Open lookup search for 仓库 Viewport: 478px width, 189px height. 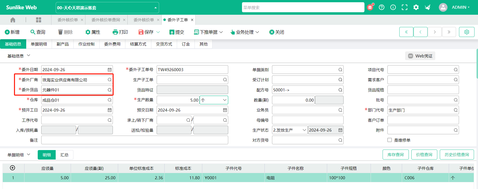(x=109, y=100)
